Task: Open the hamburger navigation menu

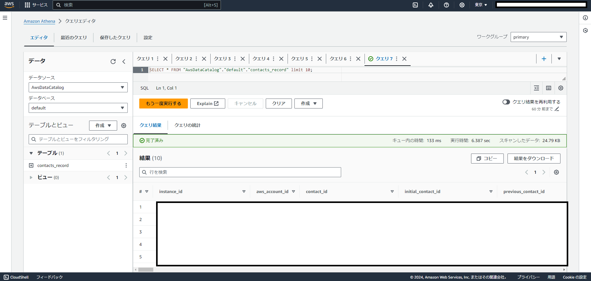Action: click(x=5, y=18)
